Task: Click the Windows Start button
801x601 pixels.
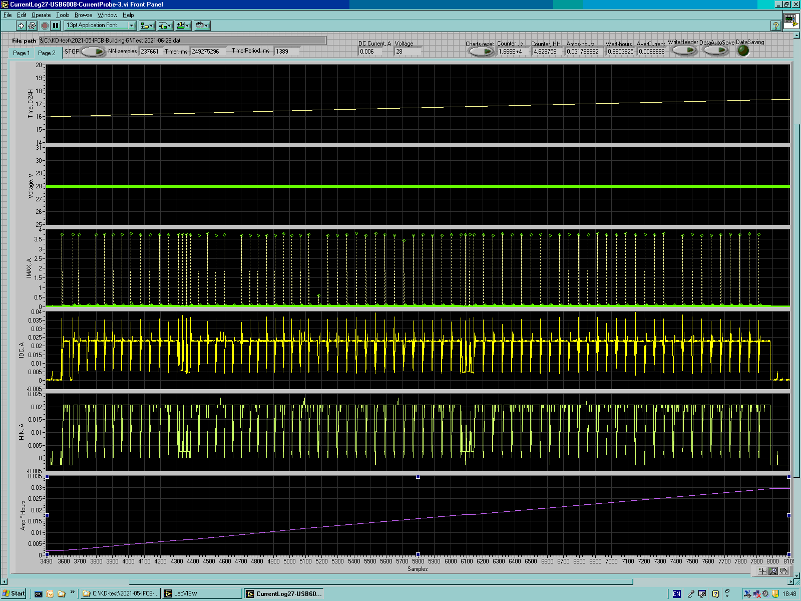Action: tap(14, 593)
